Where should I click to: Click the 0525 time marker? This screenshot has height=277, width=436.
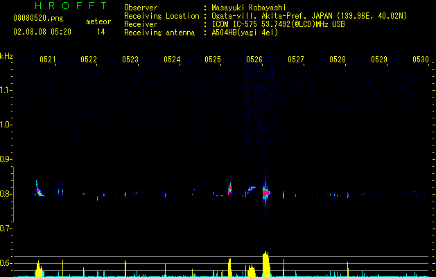pyautogui.click(x=213, y=60)
